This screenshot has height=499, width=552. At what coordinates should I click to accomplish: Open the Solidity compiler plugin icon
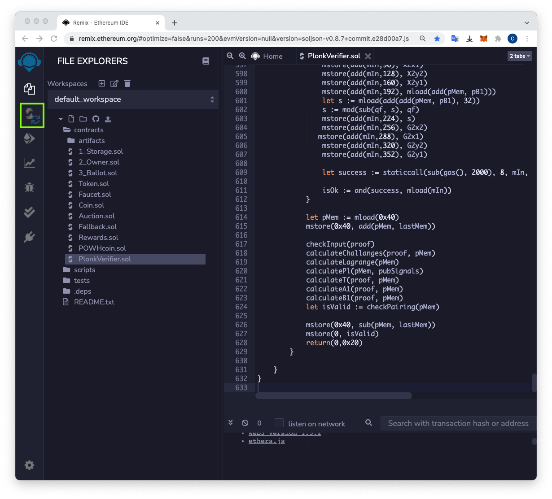click(32, 115)
